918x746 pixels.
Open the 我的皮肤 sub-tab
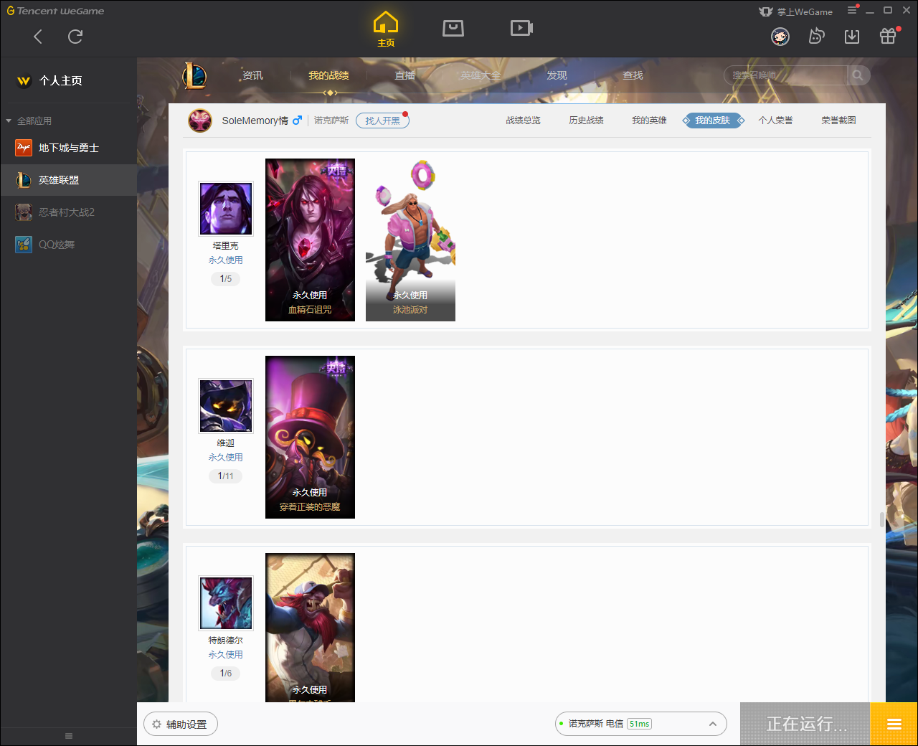coord(713,121)
